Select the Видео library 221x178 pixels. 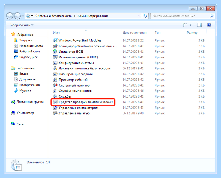(24, 74)
